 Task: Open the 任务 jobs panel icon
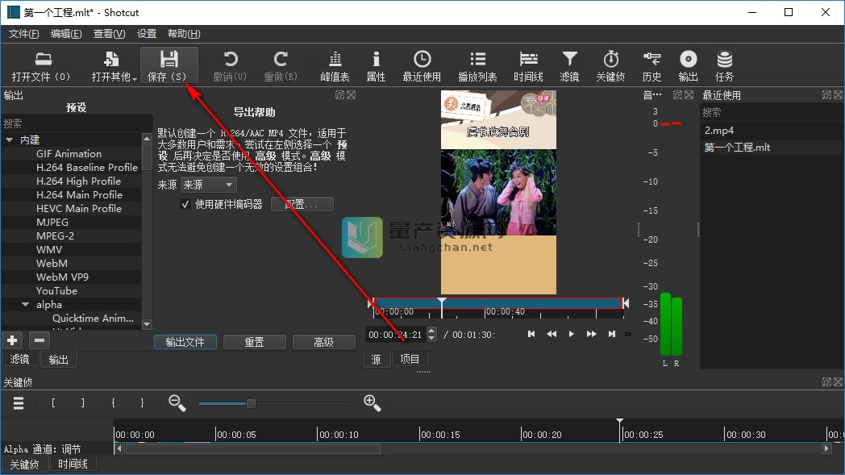pos(724,66)
